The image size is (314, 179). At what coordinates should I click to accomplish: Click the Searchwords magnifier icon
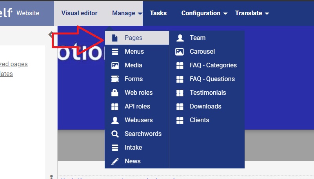point(115,134)
